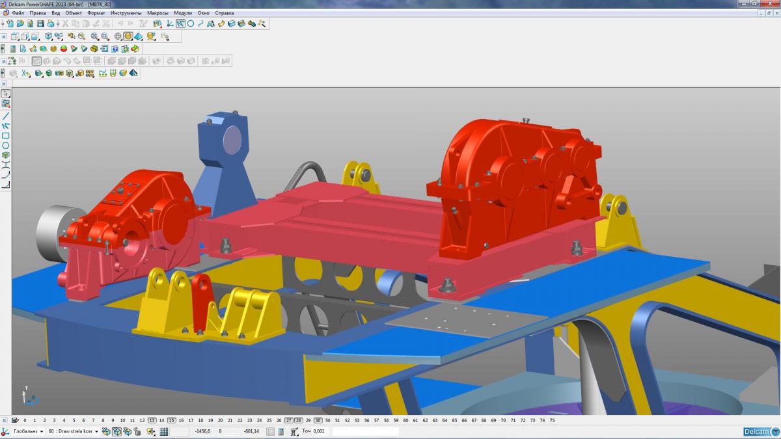This screenshot has height=439, width=781.
Task: Click the striped sphere smoothness shading icon
Action: click(53, 49)
